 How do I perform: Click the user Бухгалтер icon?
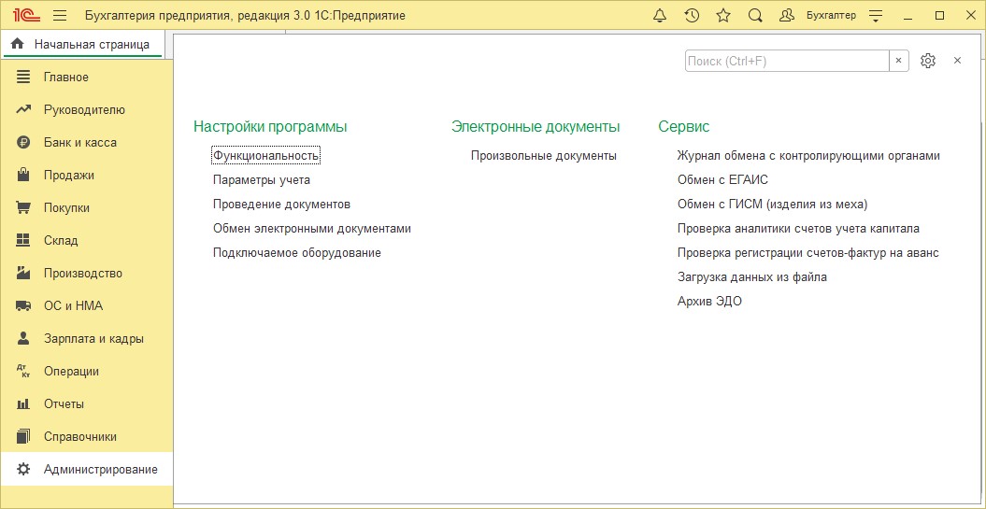click(x=787, y=16)
